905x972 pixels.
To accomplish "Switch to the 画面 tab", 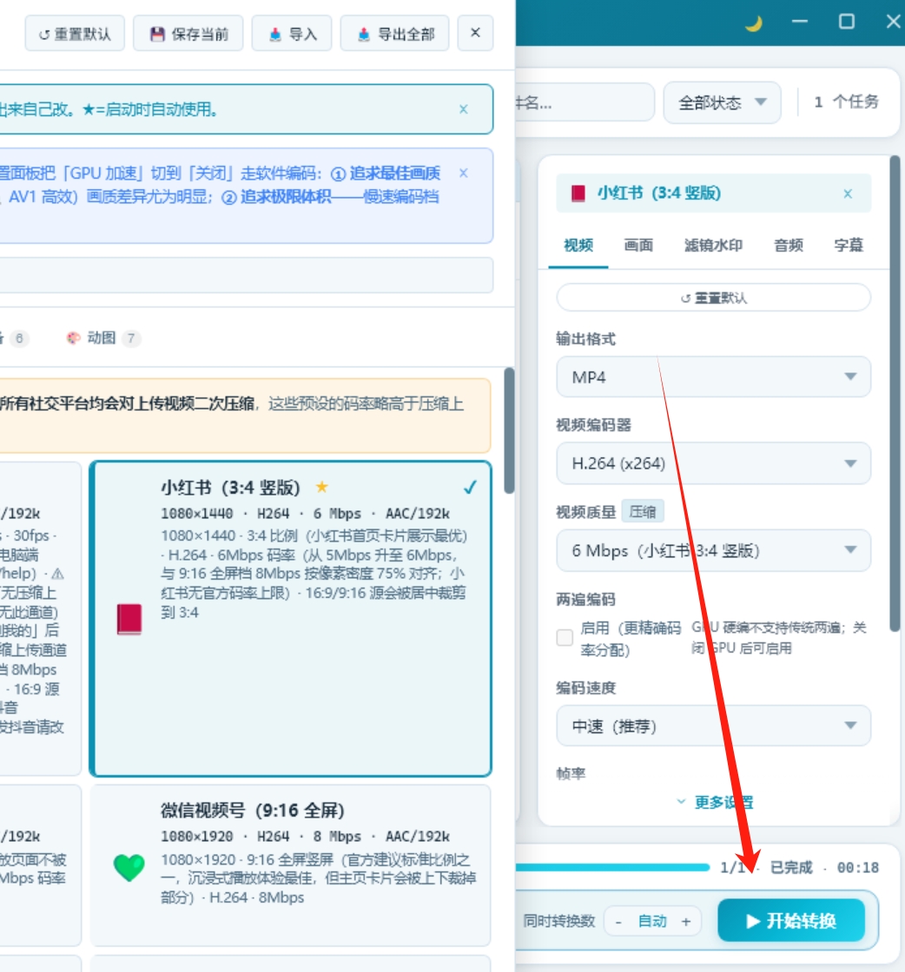I will point(638,246).
